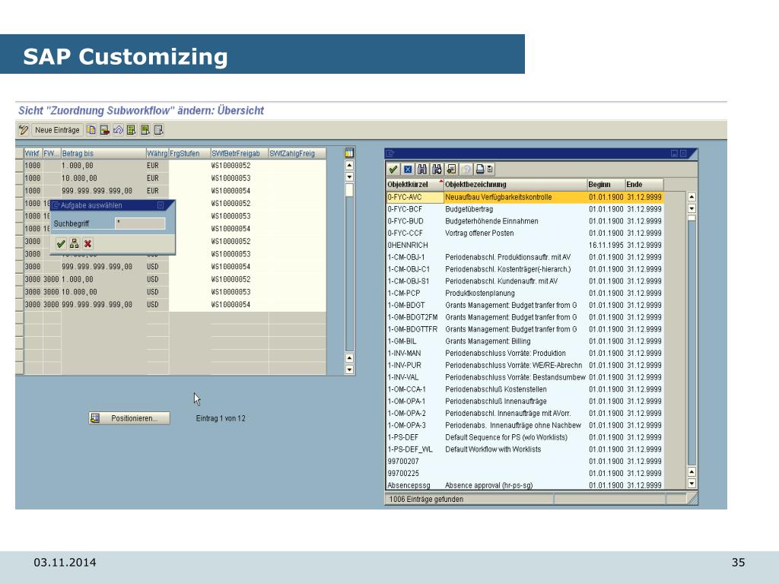Click into the Suchbegriff input field
779x584 pixels.
140,224
